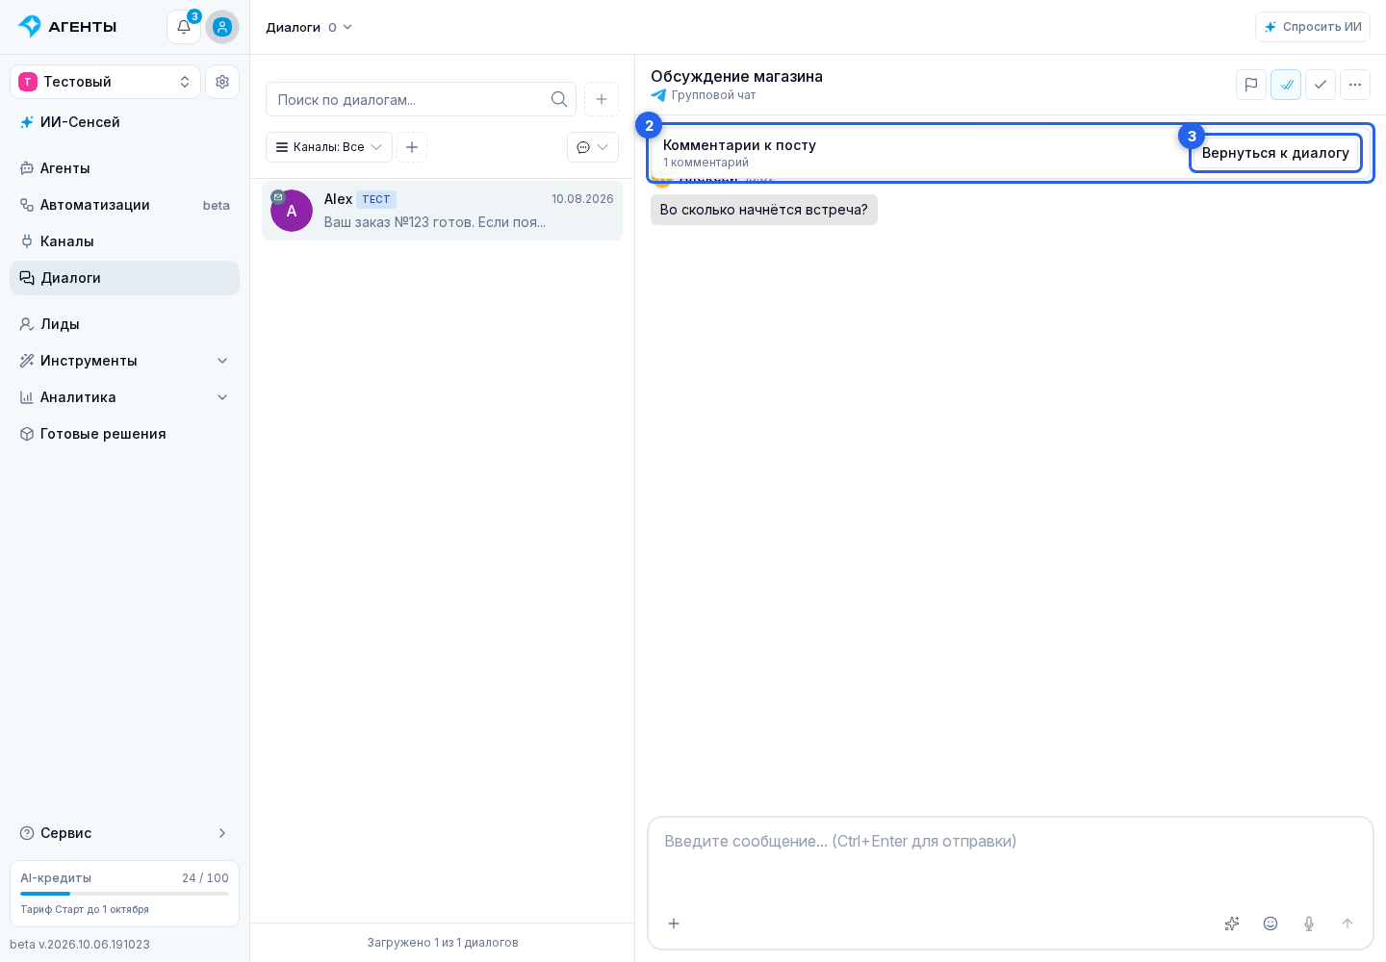Start voice input with microphone icon
The image size is (1386, 962).
click(1309, 924)
